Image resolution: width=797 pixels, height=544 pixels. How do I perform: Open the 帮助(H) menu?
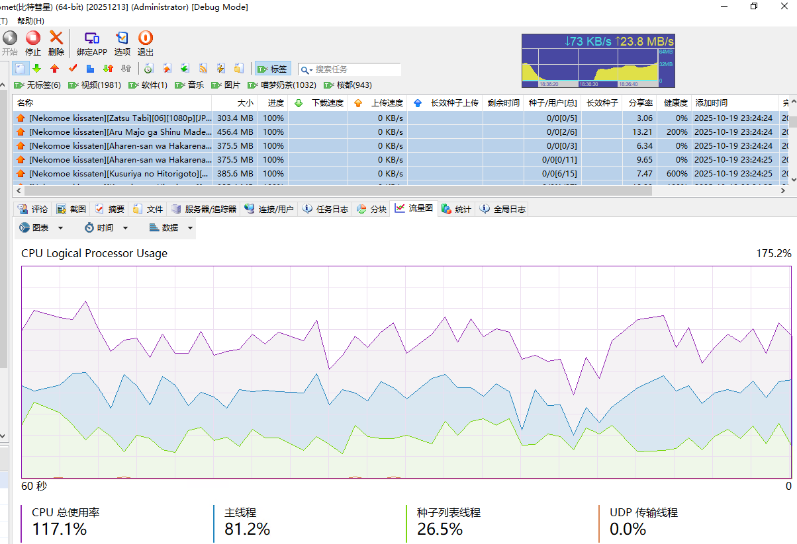(30, 21)
